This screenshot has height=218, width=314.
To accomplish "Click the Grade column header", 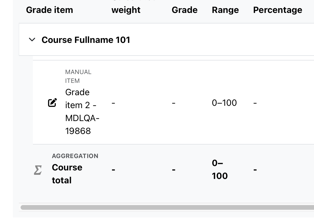I will [x=185, y=10].
